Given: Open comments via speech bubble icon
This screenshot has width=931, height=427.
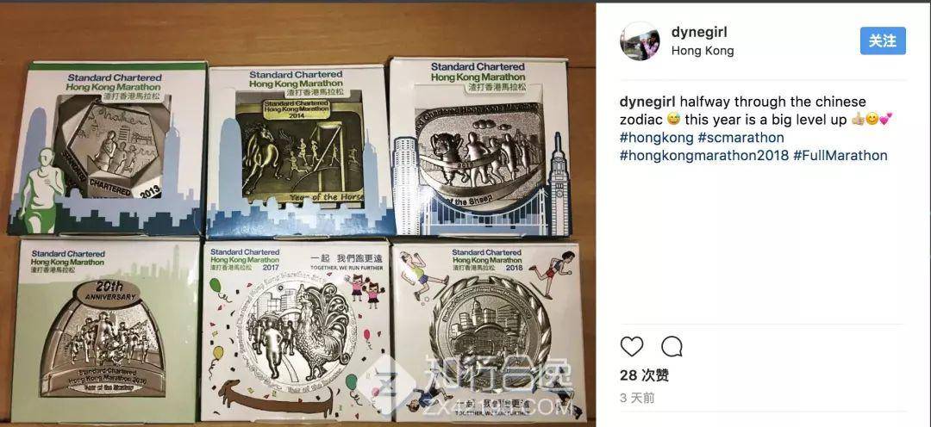Looking at the screenshot, I should 672,346.
